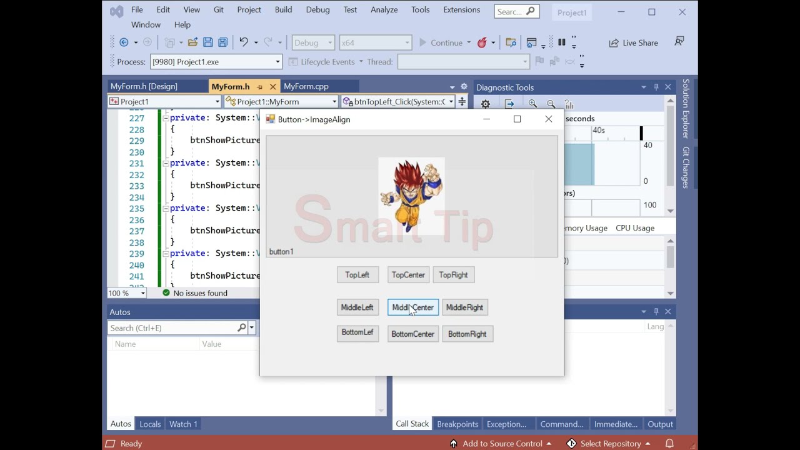Image resolution: width=800 pixels, height=450 pixels.
Task: Pin the lower right panel
Action: (x=656, y=311)
